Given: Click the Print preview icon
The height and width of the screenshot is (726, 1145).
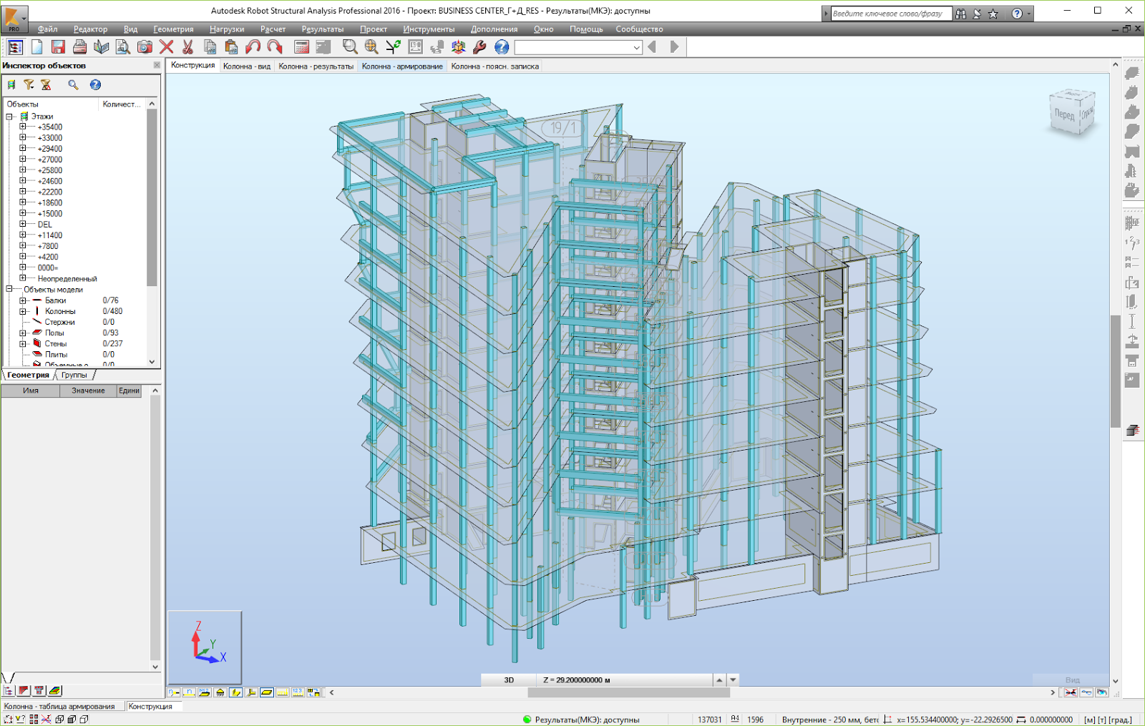Looking at the screenshot, I should 123,47.
